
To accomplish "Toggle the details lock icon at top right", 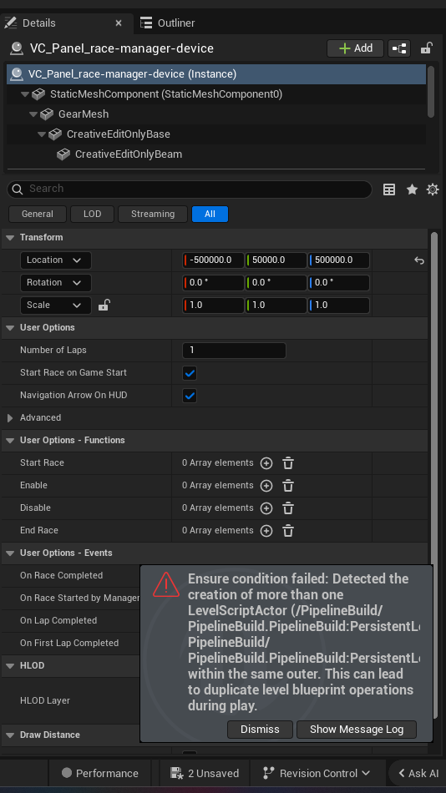I will (426, 48).
